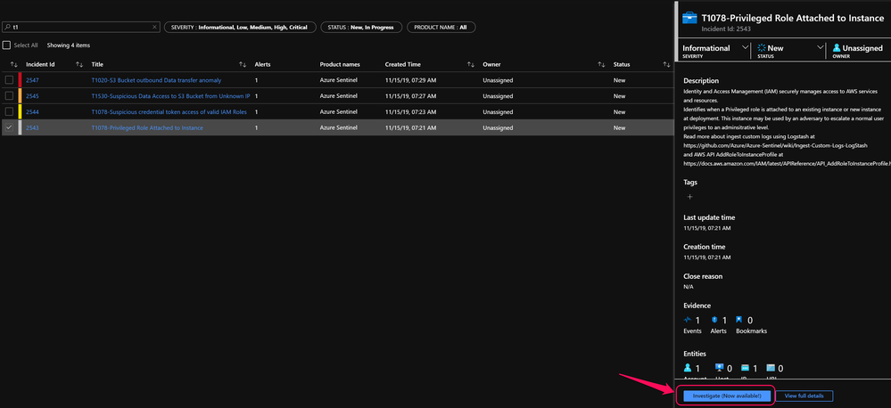
Task: Open the Unassigned owner selector
Action: pos(858,50)
